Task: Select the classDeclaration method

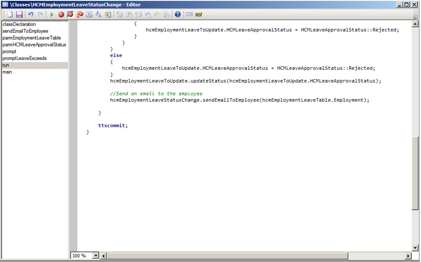Action: point(19,24)
